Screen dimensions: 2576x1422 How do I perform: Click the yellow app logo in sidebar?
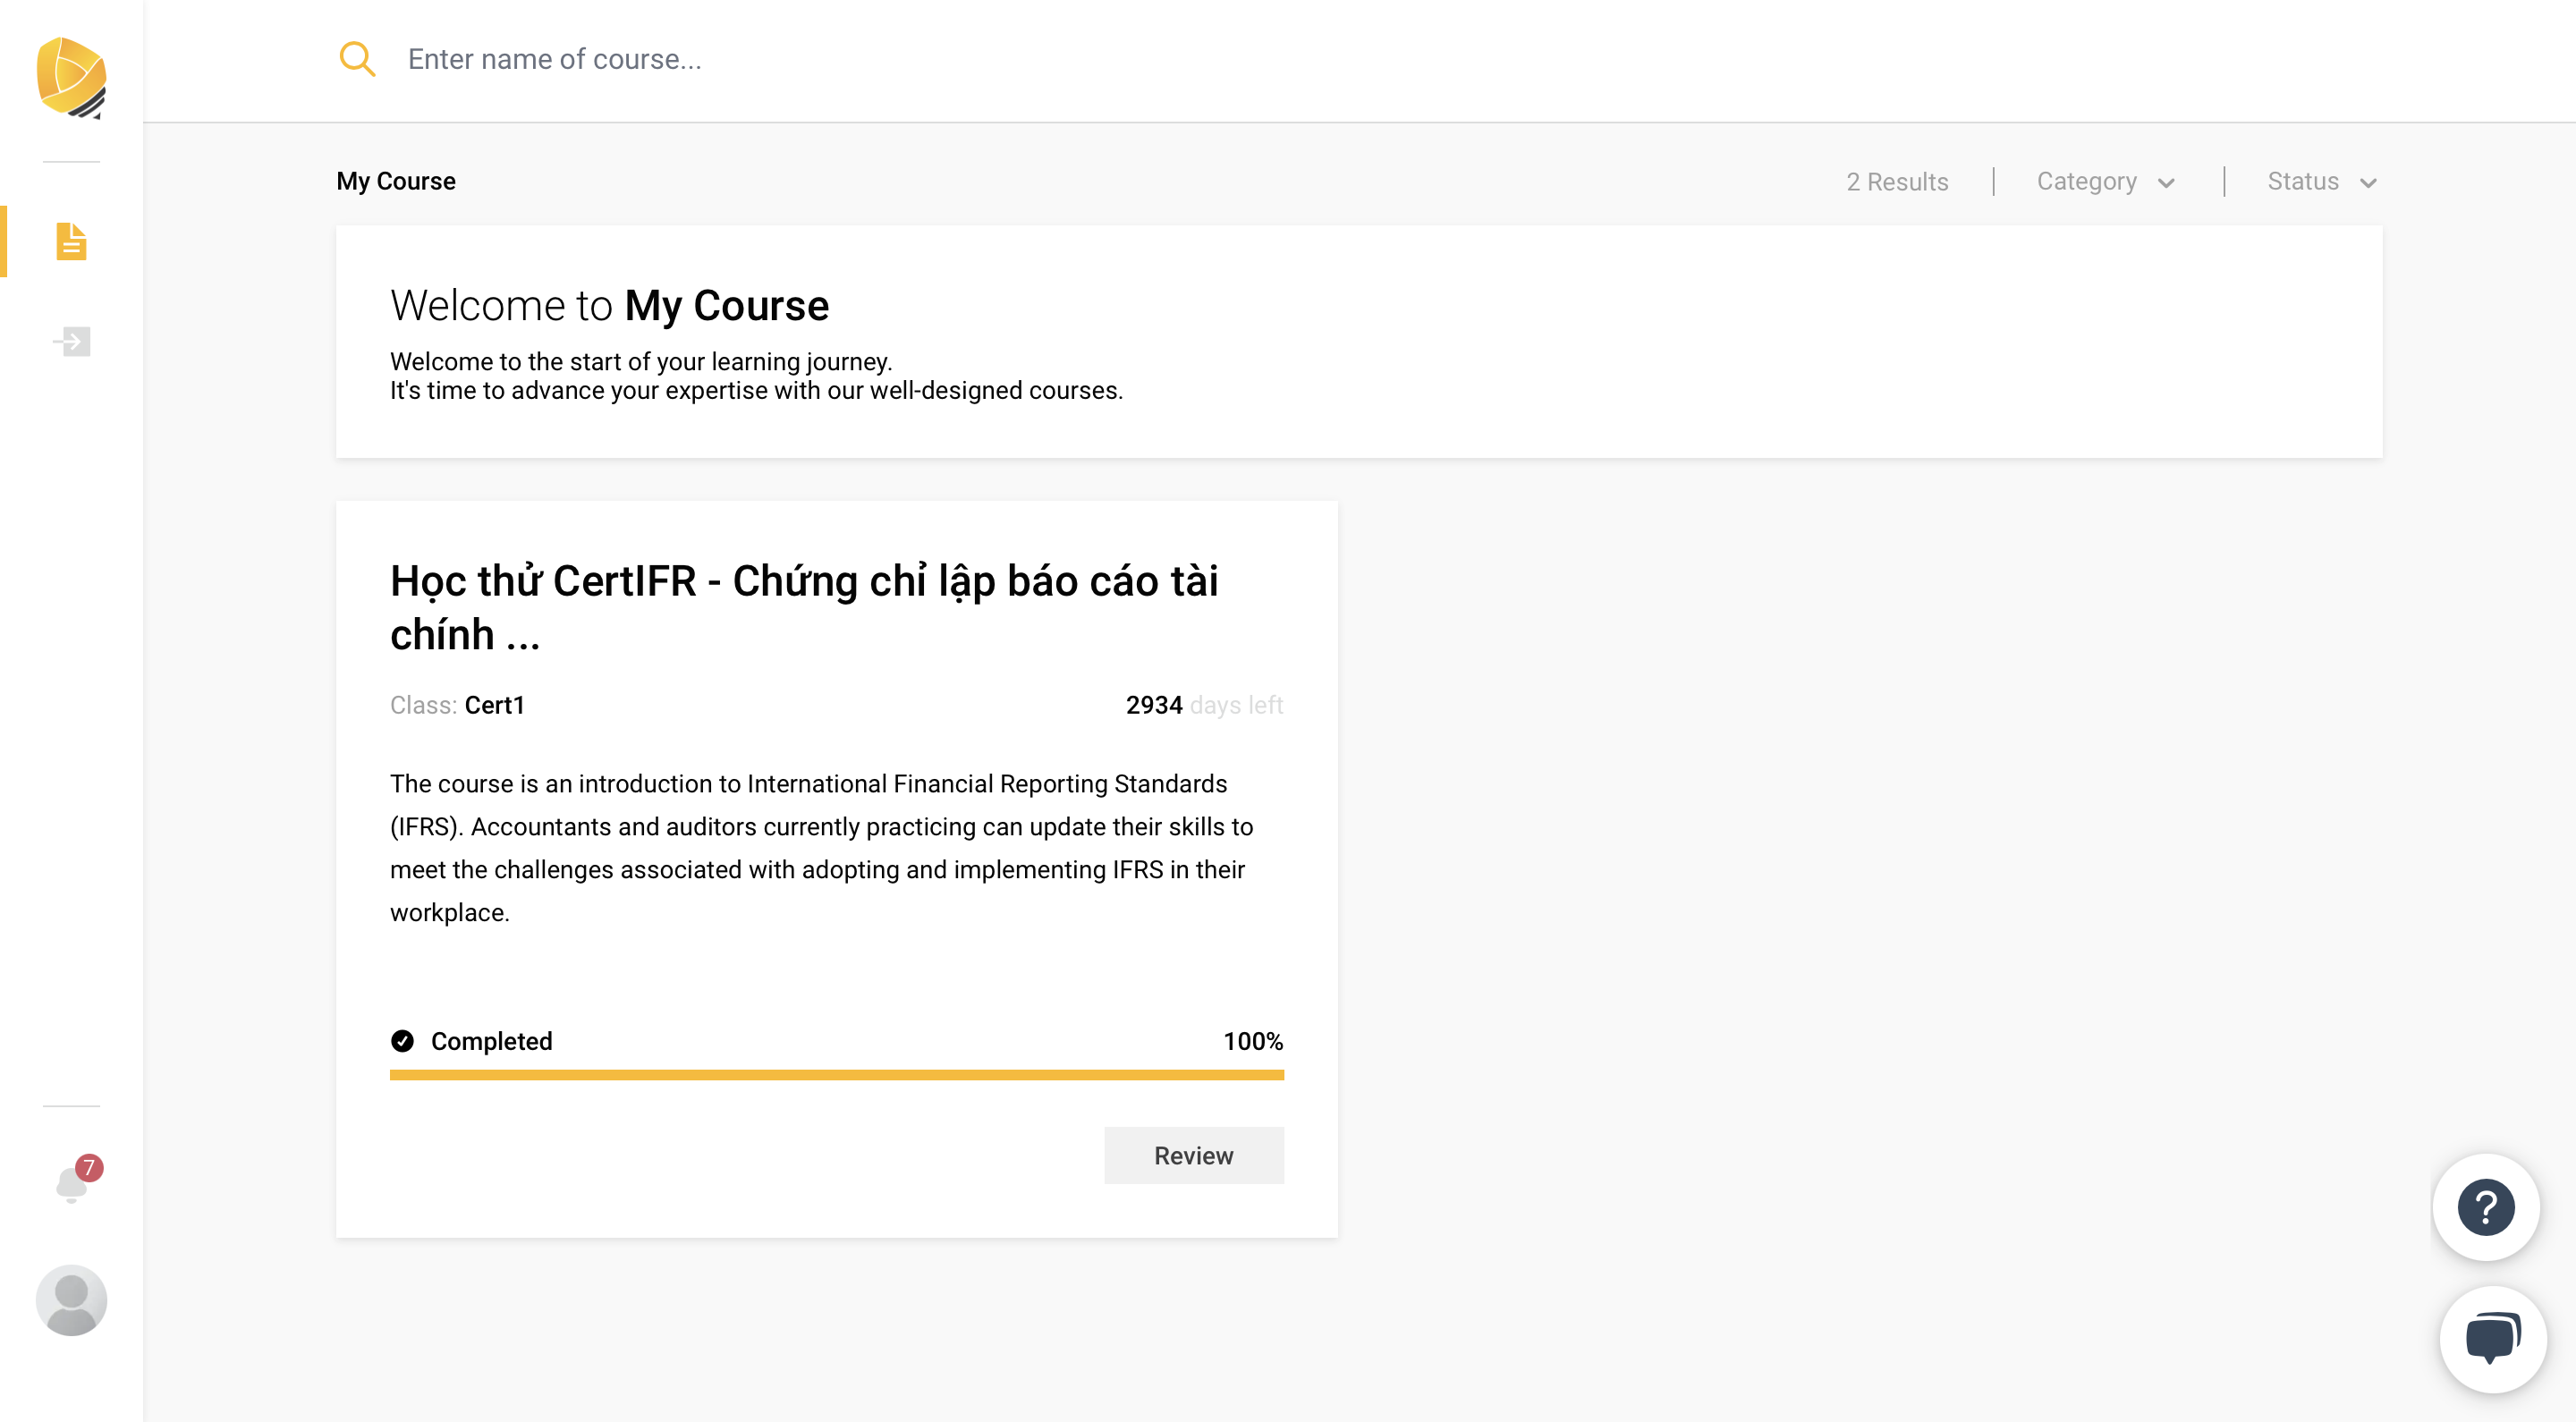[x=71, y=77]
